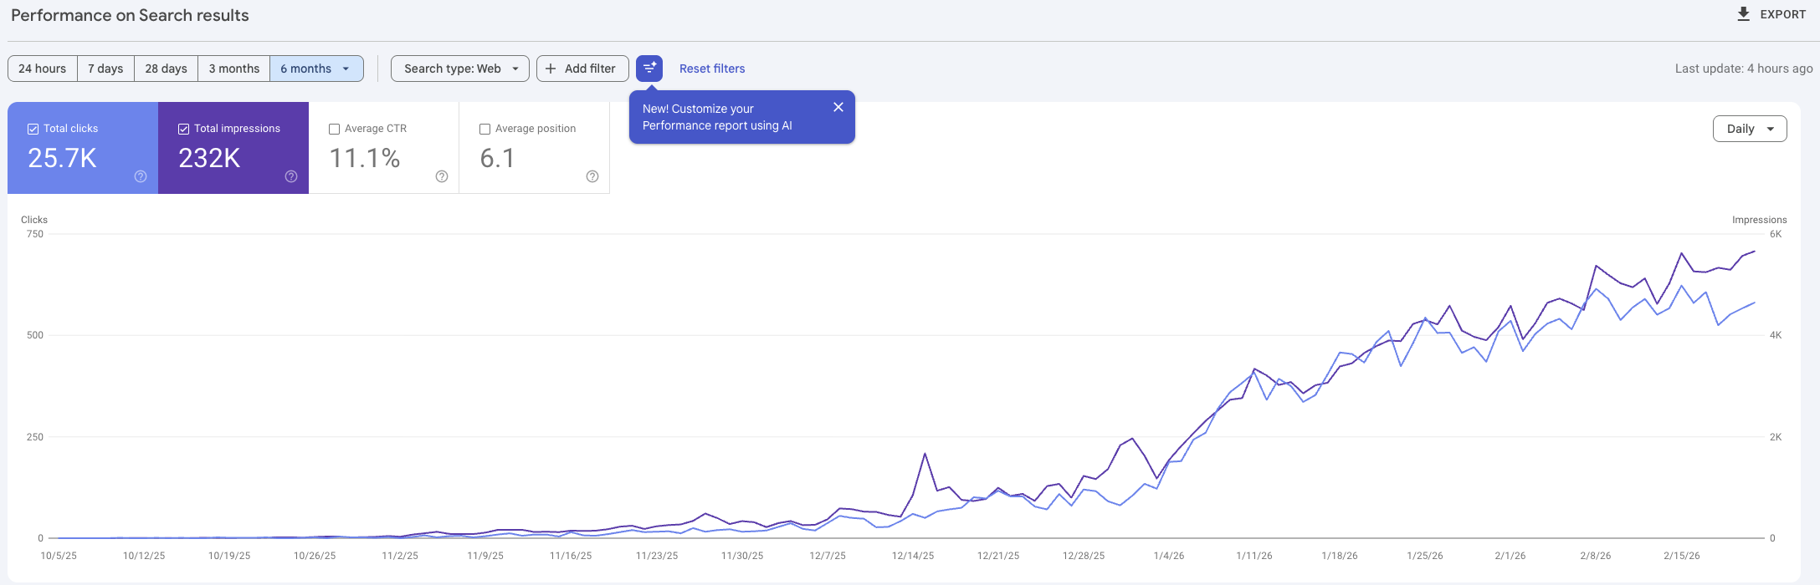1820x585 pixels.
Task: Open help icon for Average position
Action: coord(592,176)
